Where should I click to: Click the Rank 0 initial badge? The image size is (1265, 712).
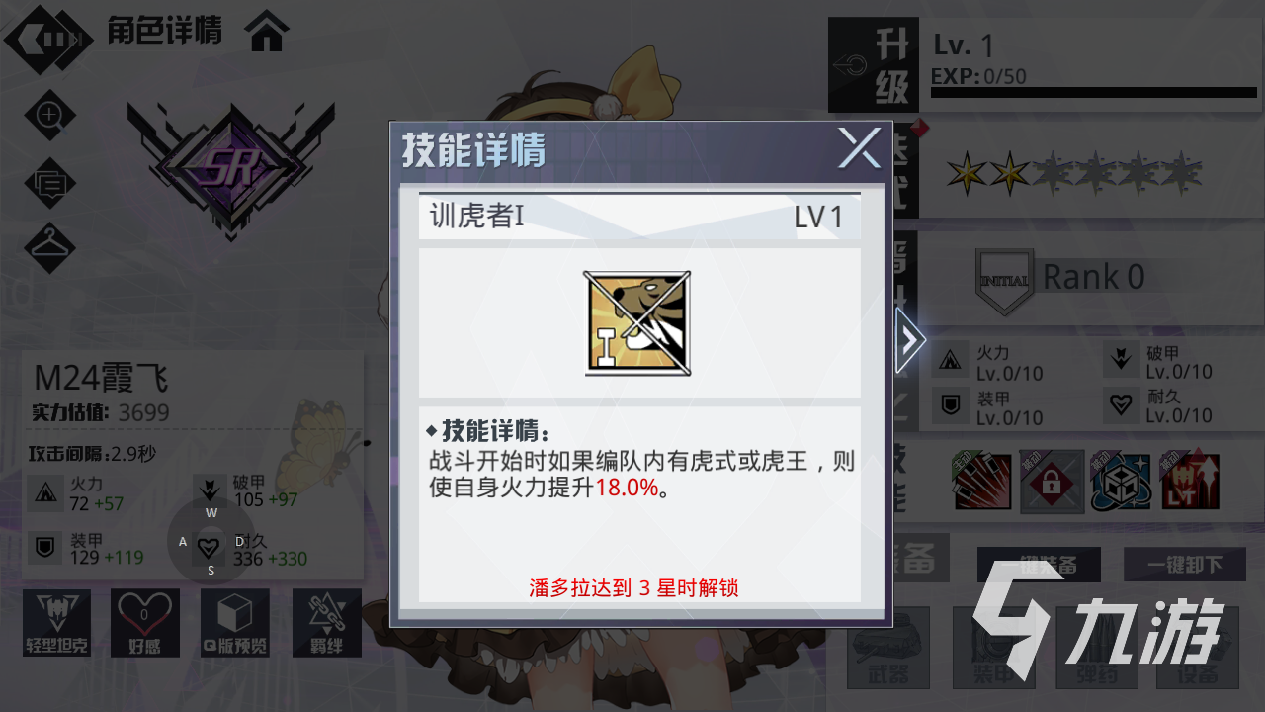pos(1060,279)
